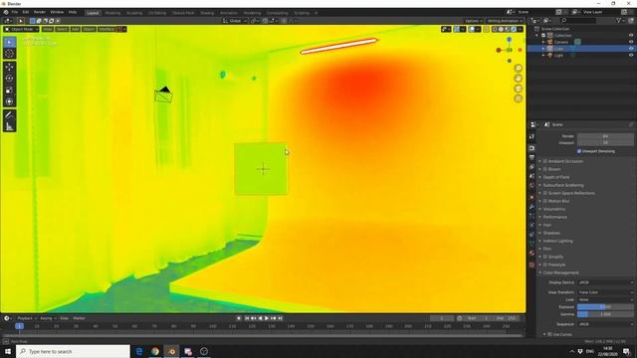Viewport: 637px width, 358px height.
Task: Open the Tool properties tab icon
Action: tap(531, 137)
